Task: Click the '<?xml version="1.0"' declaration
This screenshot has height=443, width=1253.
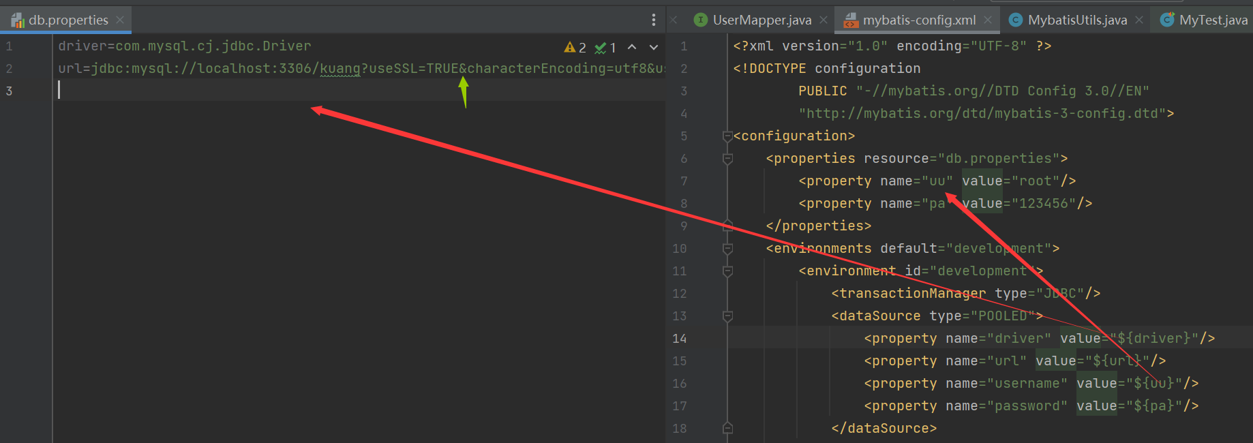Action: click(x=811, y=46)
